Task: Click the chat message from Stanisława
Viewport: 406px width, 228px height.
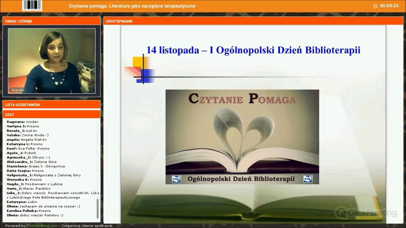Action: click(x=36, y=166)
